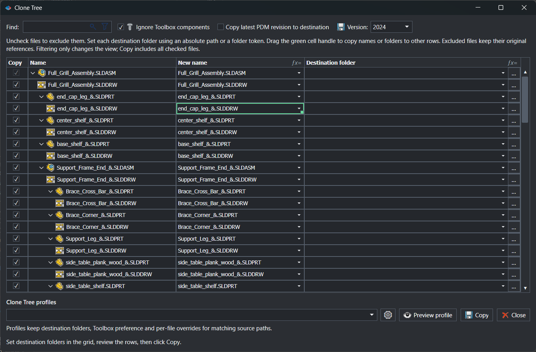Browse destination folder for base_shelf_&.SLDPRT row

coord(514,145)
